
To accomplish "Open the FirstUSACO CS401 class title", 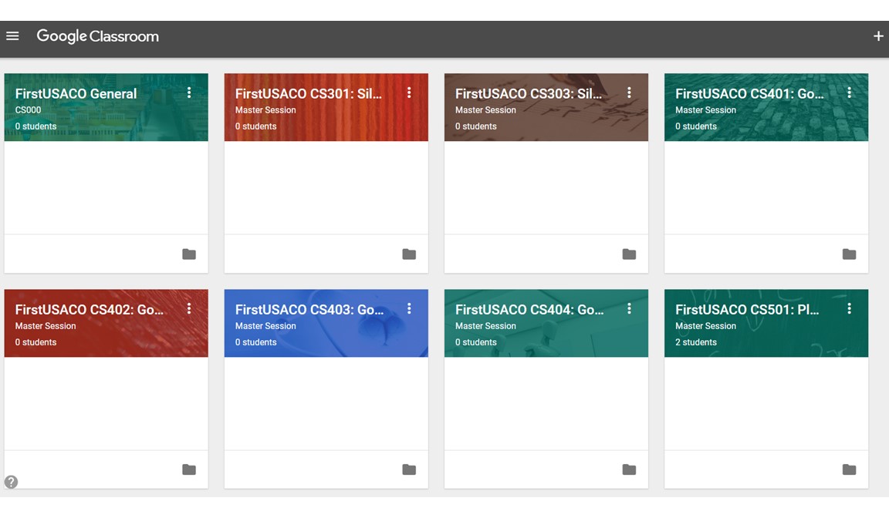I will click(x=749, y=94).
